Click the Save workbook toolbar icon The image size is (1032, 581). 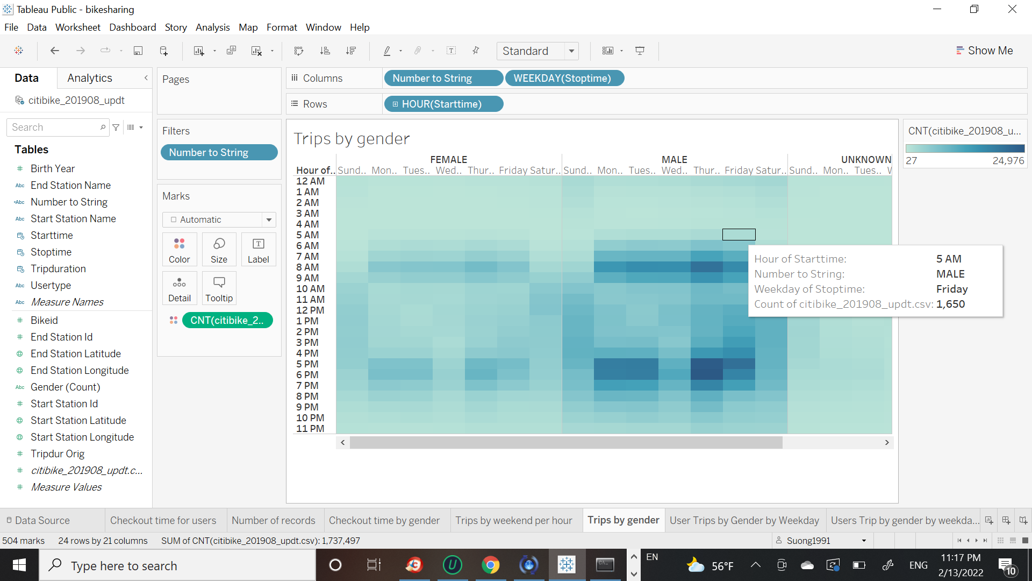tap(138, 51)
